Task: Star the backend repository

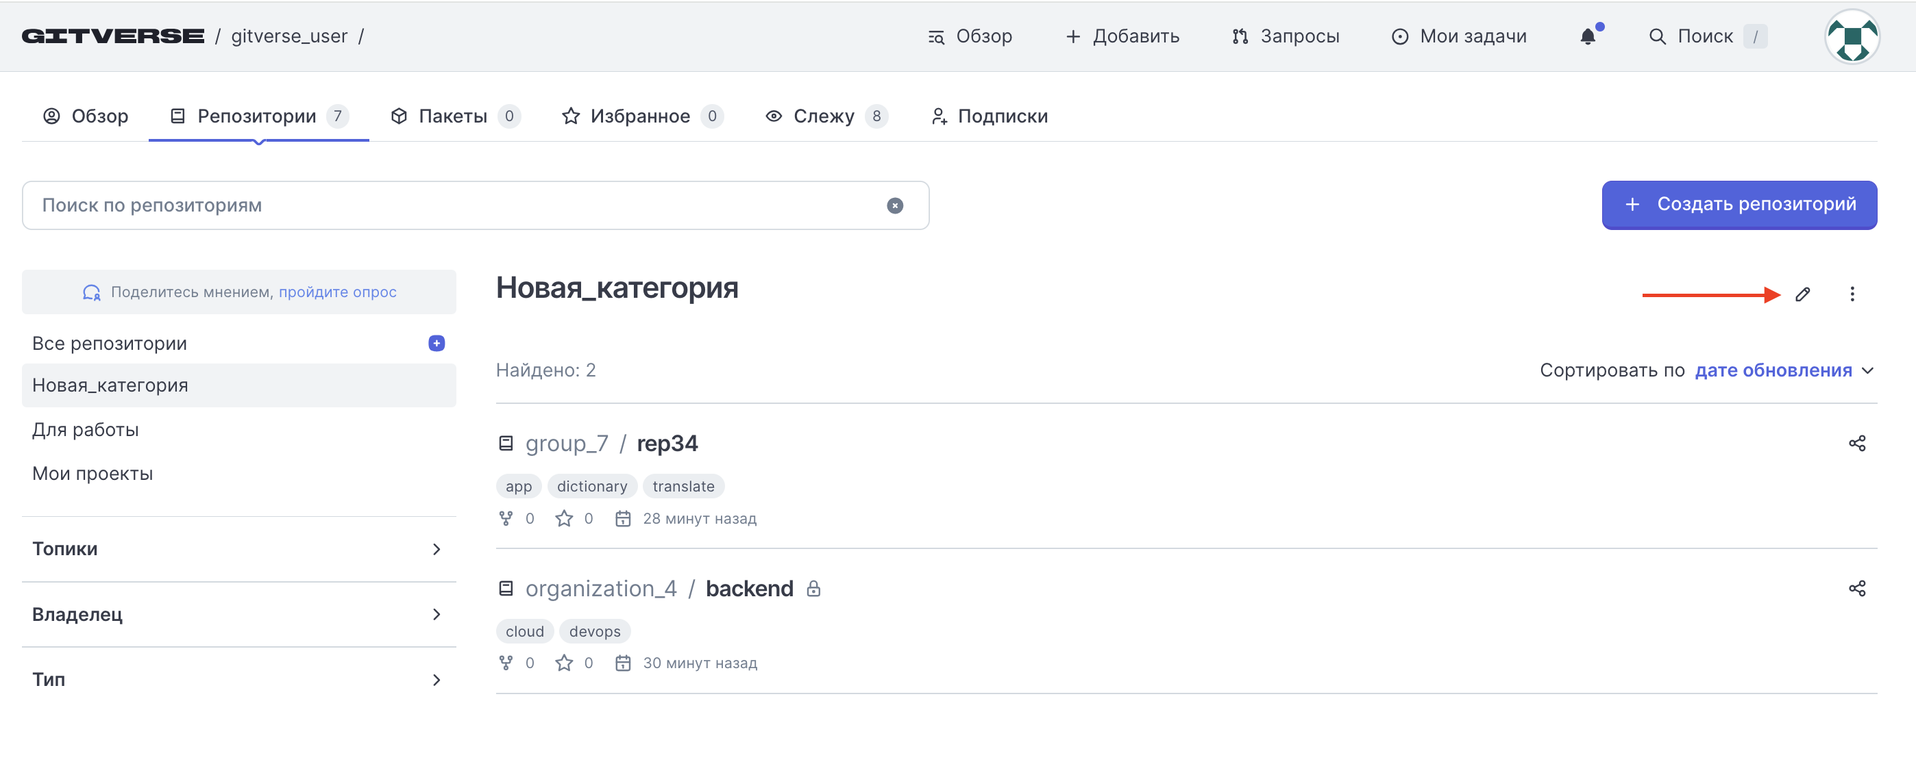Action: coord(564,663)
